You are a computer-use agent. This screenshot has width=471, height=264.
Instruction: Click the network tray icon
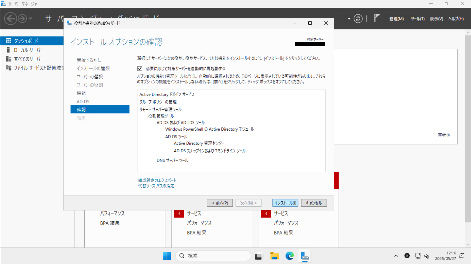(418, 256)
